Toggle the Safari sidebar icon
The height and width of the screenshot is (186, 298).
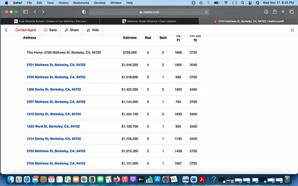click(x=26, y=12)
